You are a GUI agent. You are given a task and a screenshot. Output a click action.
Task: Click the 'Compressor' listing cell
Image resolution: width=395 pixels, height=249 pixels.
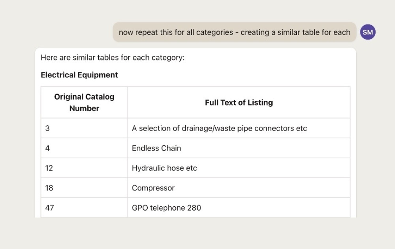(239, 188)
